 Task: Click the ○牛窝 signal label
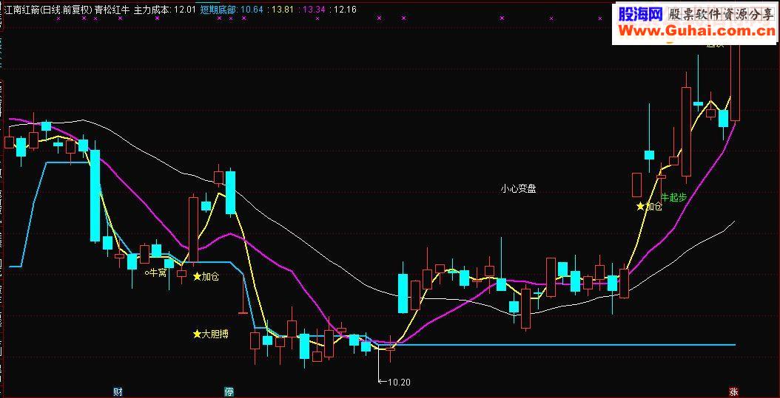pyautogui.click(x=155, y=272)
